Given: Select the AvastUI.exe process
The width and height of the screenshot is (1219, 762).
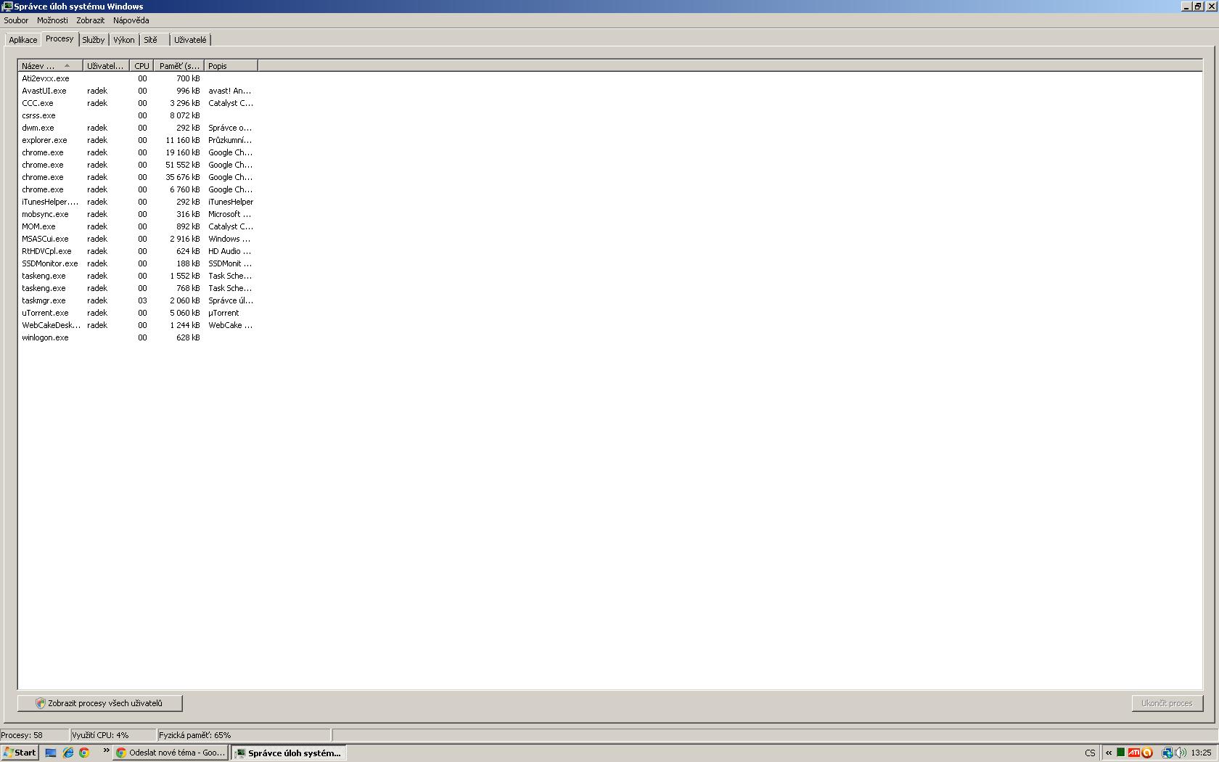Looking at the screenshot, I should click(138, 91).
